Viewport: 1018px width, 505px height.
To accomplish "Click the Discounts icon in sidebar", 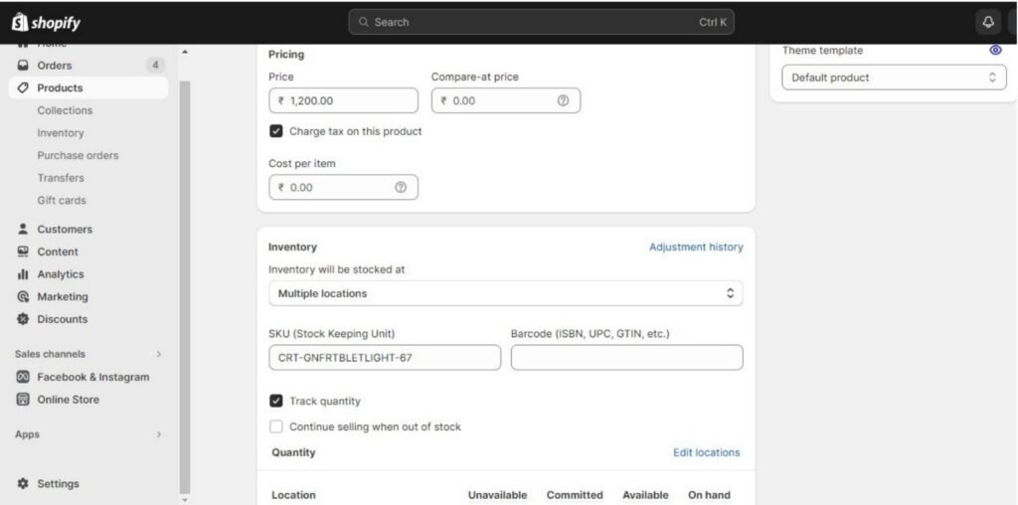I will (x=23, y=319).
